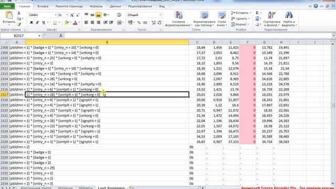This screenshot has width=336, height=189.
Task: Align text left
Action: (86, 22)
